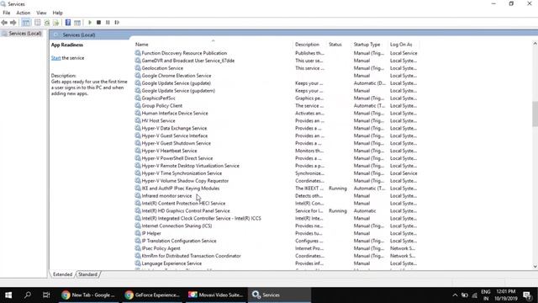Toggle the Show/Hide Action Pane toolbar icon
The image size is (538, 303).
pyautogui.click(x=77, y=23)
